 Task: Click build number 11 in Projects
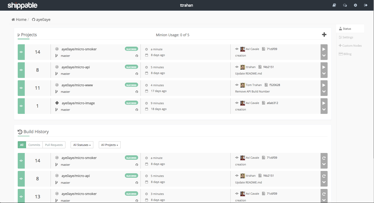click(x=38, y=88)
